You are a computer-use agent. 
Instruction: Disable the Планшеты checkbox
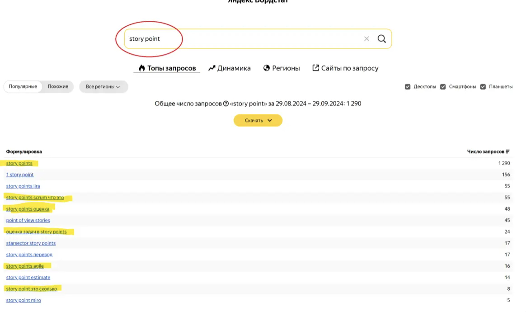[x=483, y=87]
